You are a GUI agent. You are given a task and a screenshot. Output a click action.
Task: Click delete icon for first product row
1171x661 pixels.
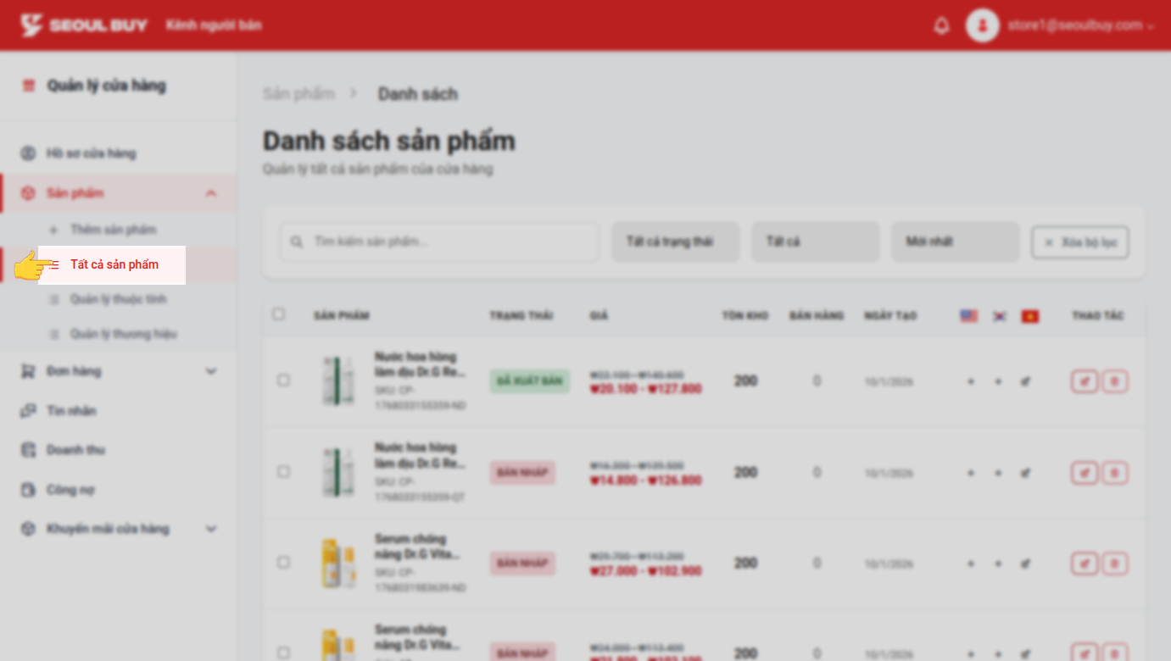tap(1114, 381)
